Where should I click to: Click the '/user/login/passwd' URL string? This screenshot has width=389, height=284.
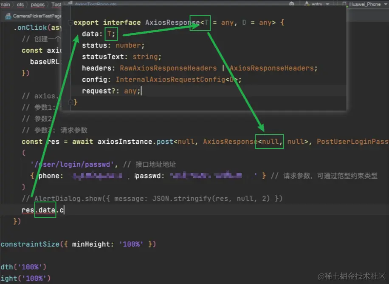point(72,165)
